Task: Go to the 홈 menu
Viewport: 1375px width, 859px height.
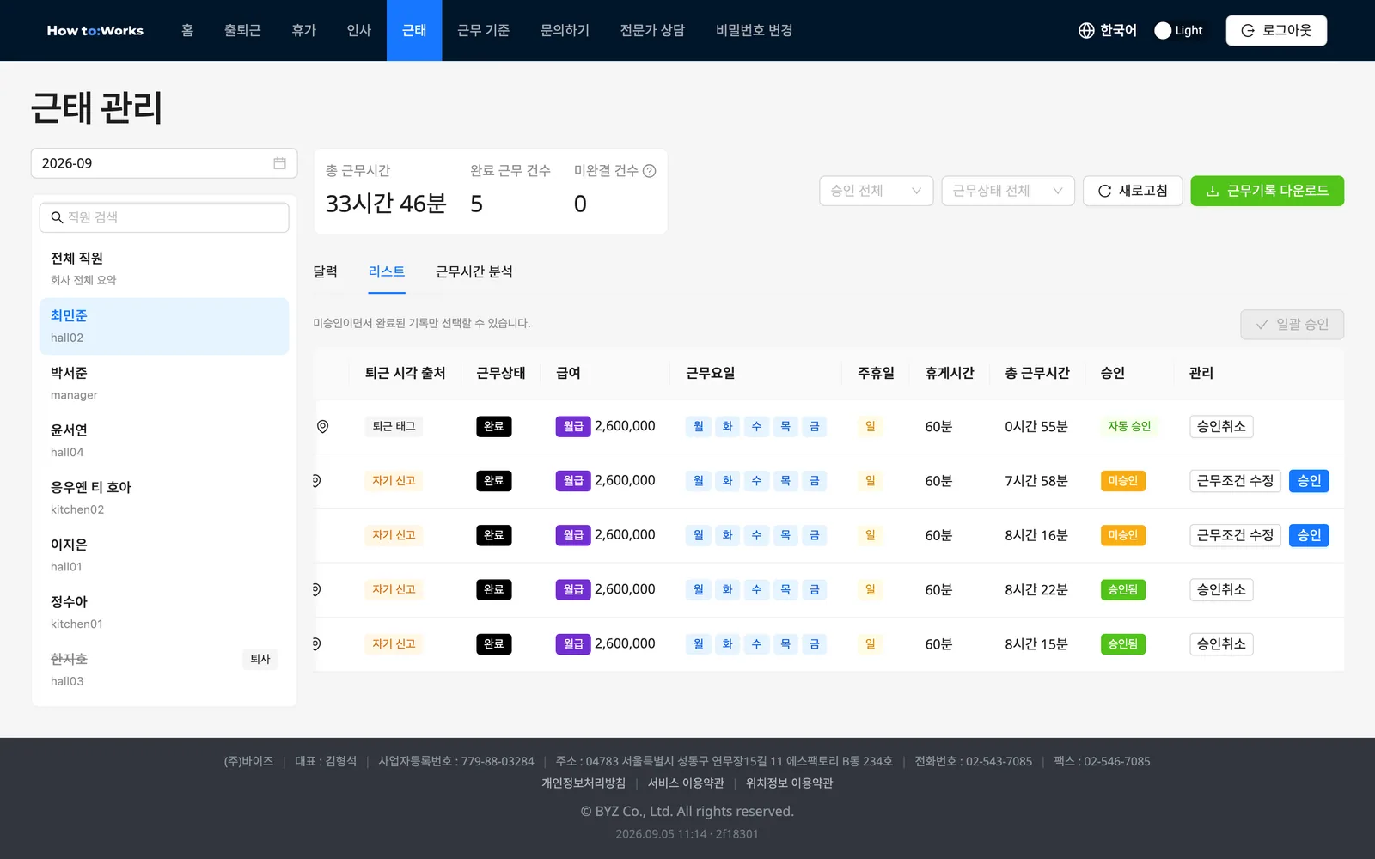Action: pyautogui.click(x=187, y=30)
